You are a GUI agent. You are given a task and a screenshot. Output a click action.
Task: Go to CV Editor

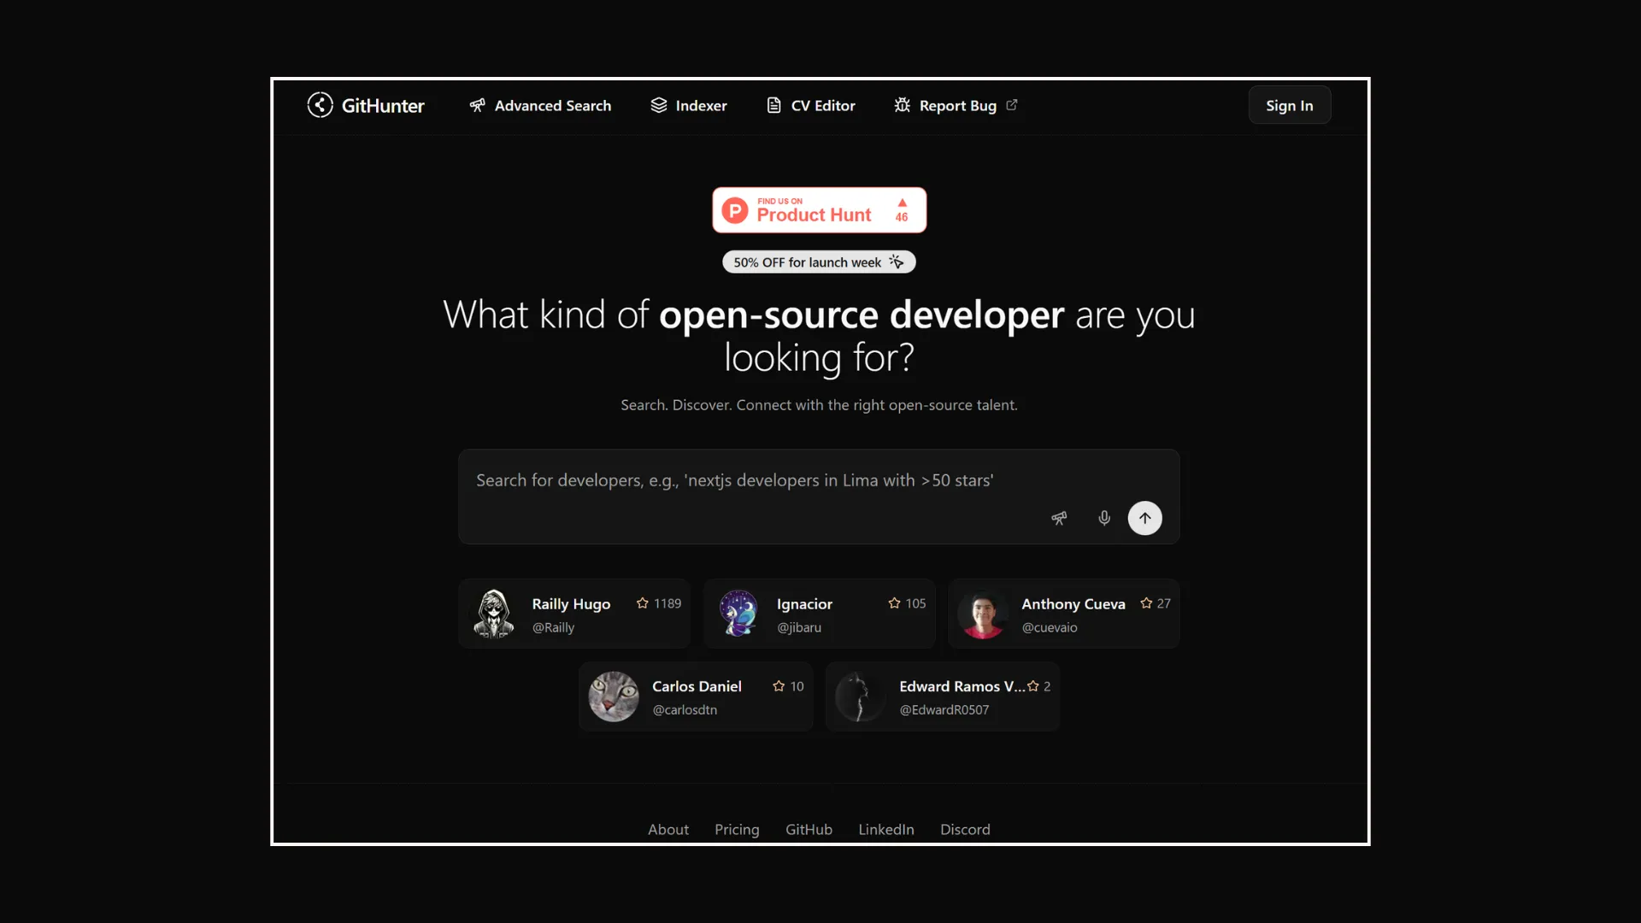(811, 106)
